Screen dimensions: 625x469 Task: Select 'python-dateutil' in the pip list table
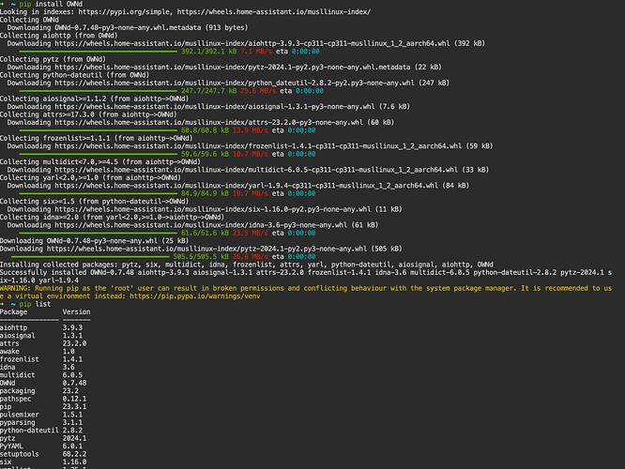point(29,431)
